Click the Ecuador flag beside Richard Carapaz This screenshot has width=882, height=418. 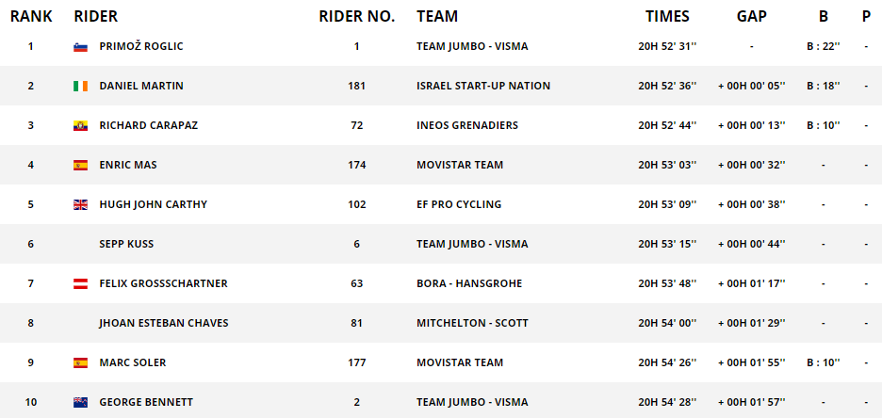[x=80, y=126]
